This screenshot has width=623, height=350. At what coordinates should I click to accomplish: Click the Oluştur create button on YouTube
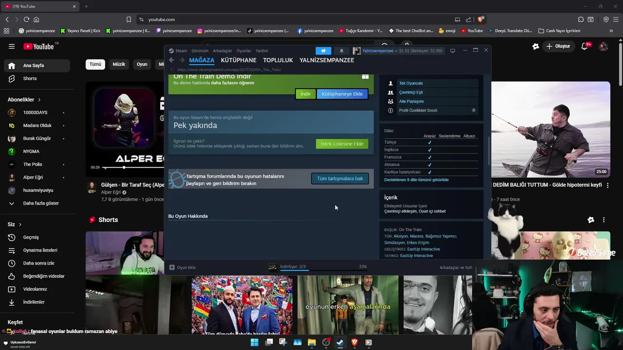point(558,46)
